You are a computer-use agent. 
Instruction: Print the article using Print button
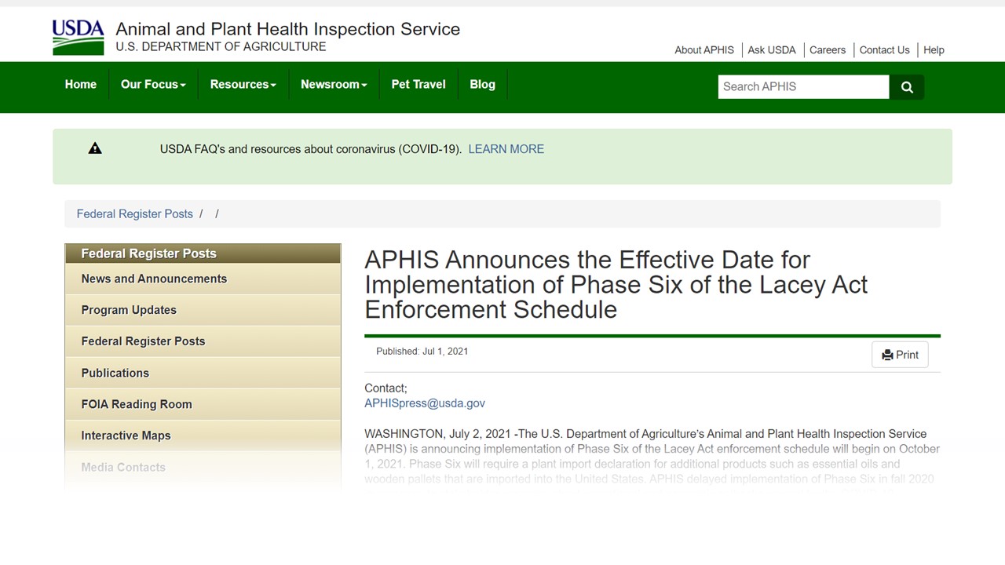click(x=900, y=355)
